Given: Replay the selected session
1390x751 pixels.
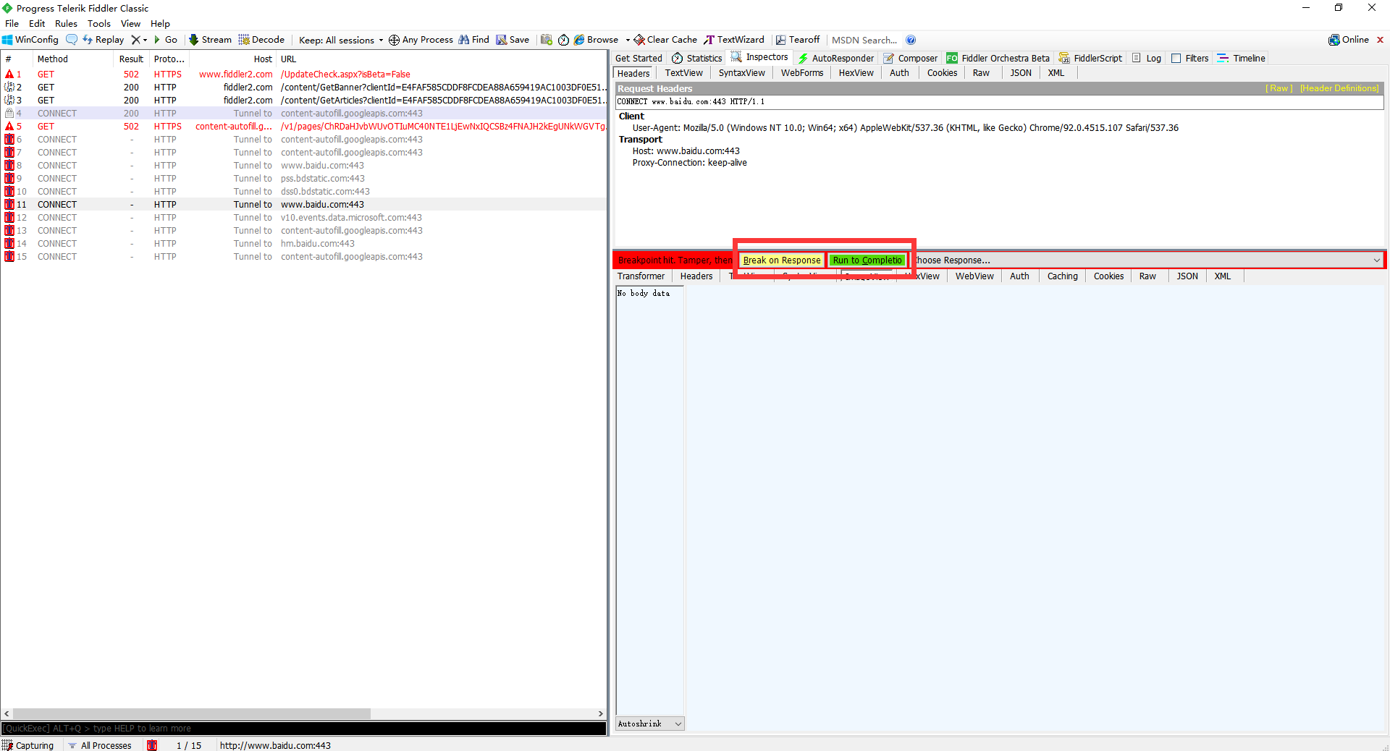Looking at the screenshot, I should coord(104,40).
